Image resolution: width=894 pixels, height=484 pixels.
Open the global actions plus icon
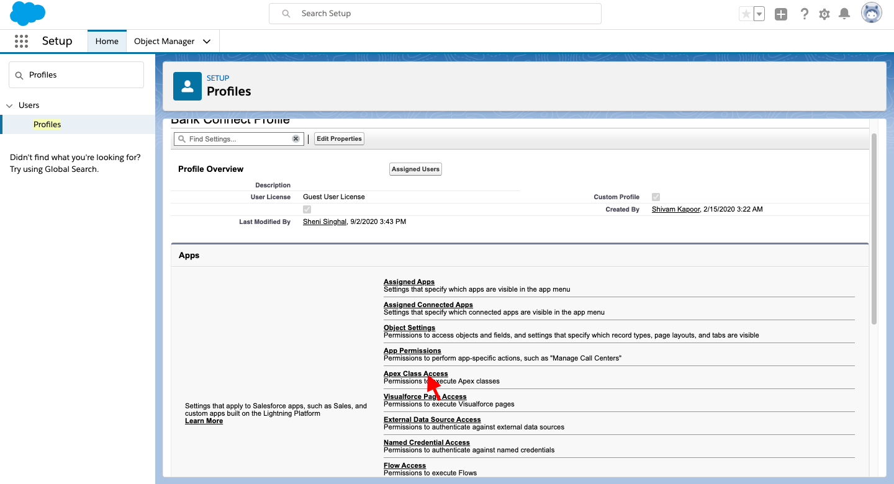[x=781, y=14]
